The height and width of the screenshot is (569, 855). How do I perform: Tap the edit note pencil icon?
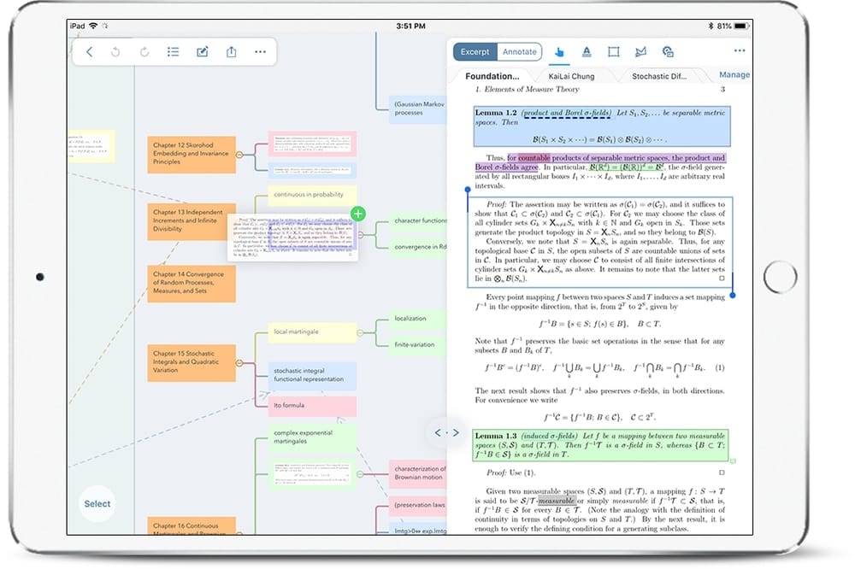[203, 52]
